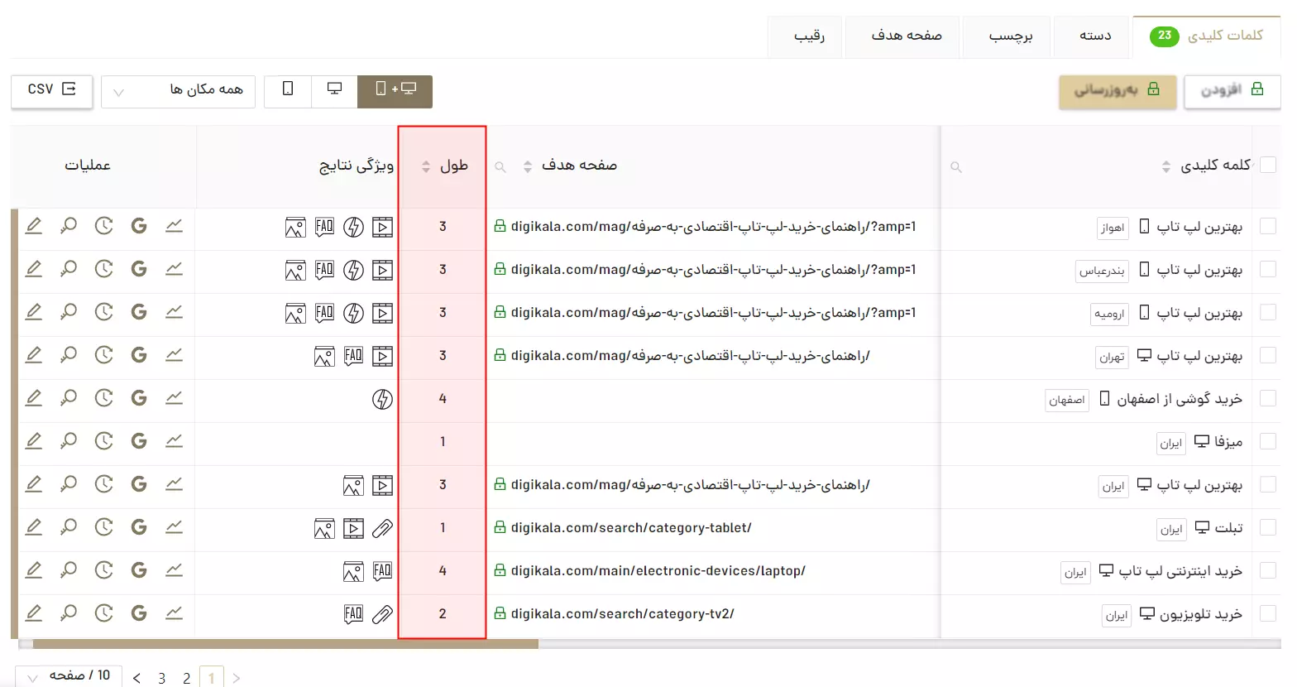Open digikala.com/search/category-tv2/ link
The height and width of the screenshot is (687, 1297).
(x=623, y=613)
